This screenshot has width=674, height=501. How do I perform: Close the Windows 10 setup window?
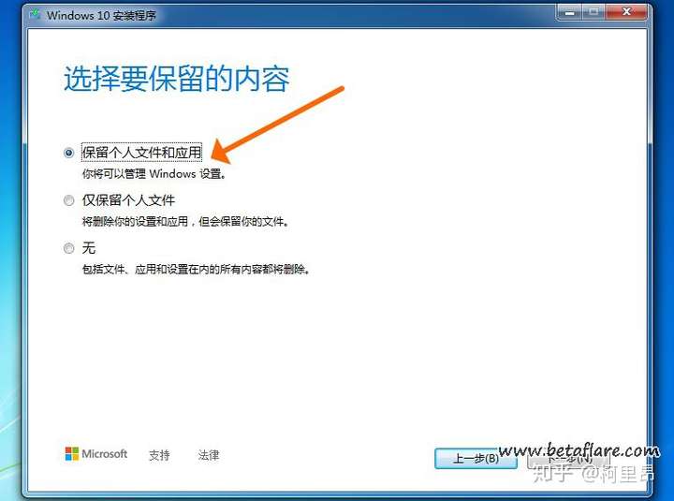626,12
